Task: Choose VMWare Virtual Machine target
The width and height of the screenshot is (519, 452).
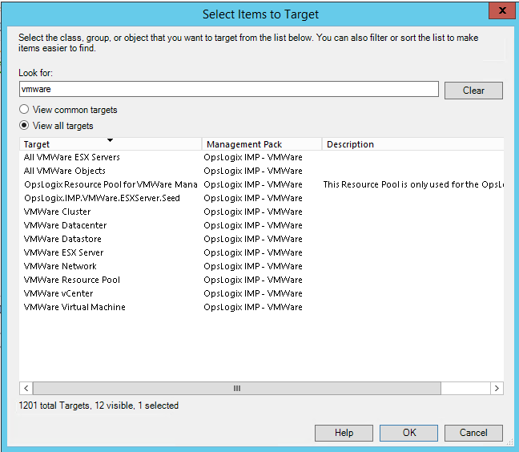Action: point(74,307)
